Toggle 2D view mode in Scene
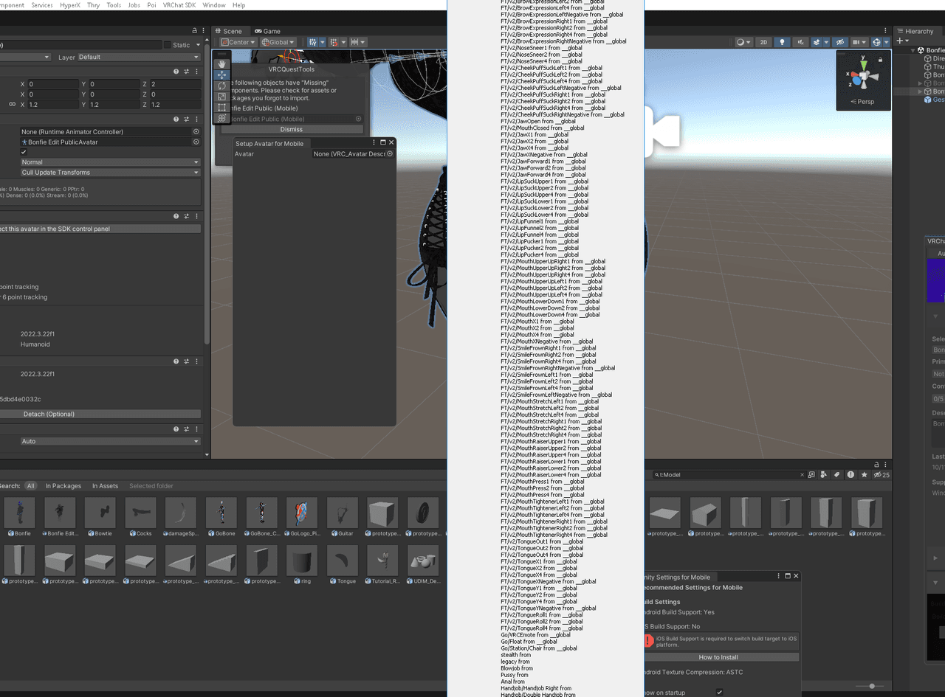 764,42
